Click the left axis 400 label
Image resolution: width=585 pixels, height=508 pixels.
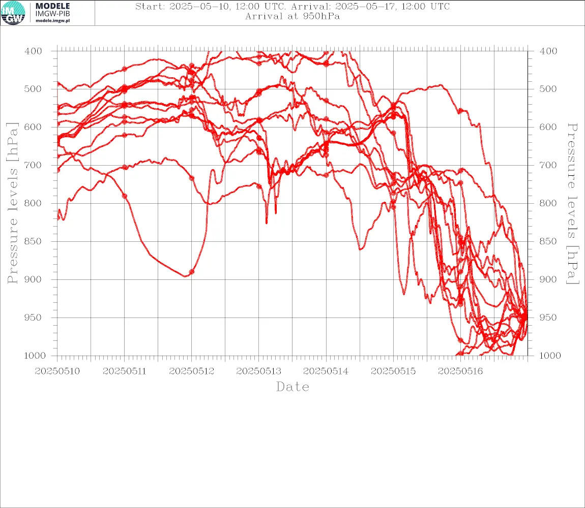click(x=33, y=51)
